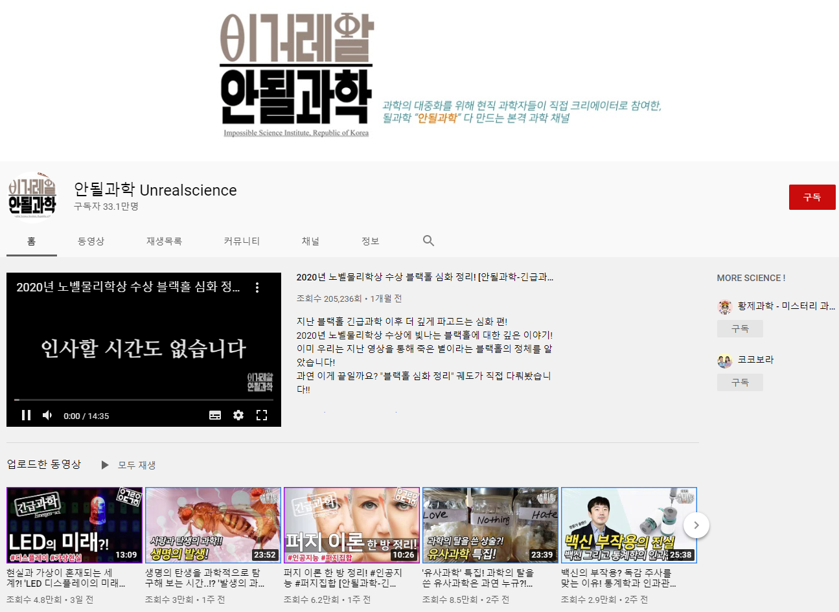This screenshot has width=839, height=612.
Task: Click the channel banner logo image
Action: point(297,75)
